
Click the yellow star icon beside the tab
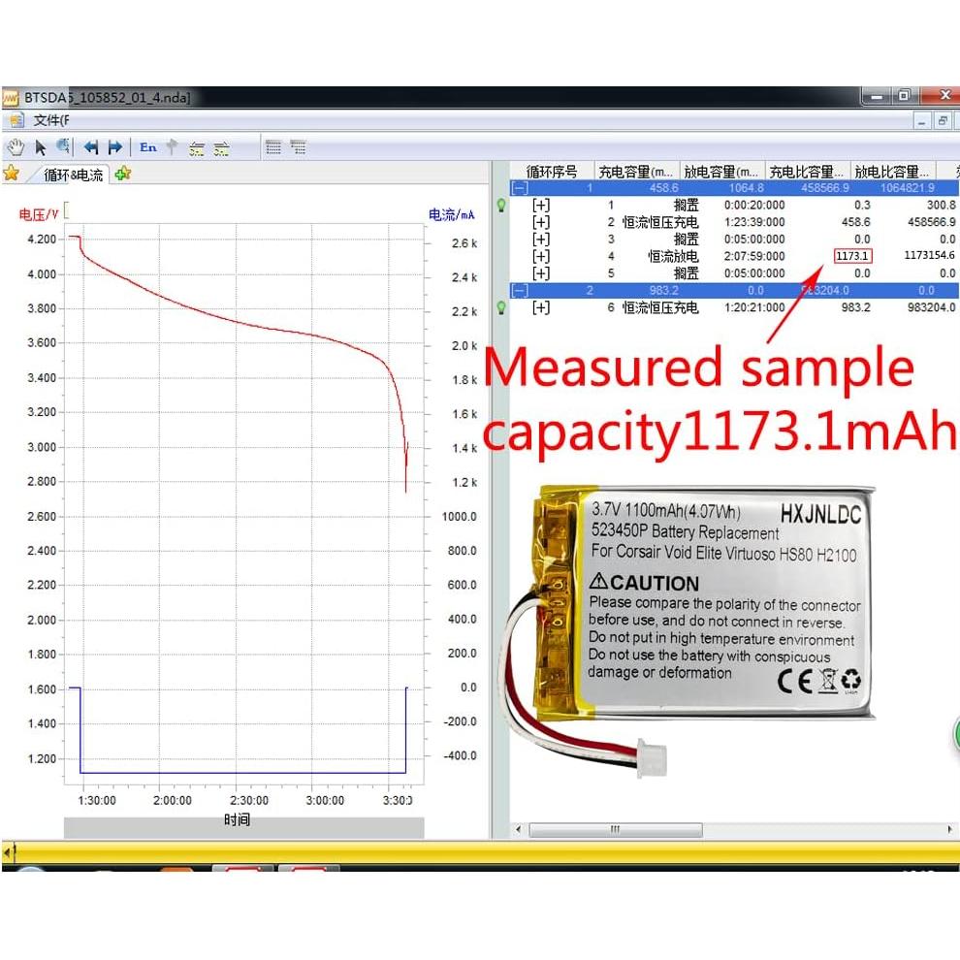(x=12, y=174)
